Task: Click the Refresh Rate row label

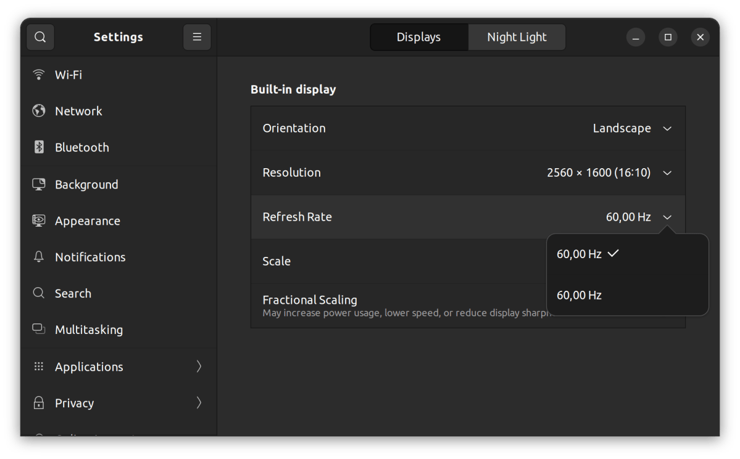Action: coord(297,217)
